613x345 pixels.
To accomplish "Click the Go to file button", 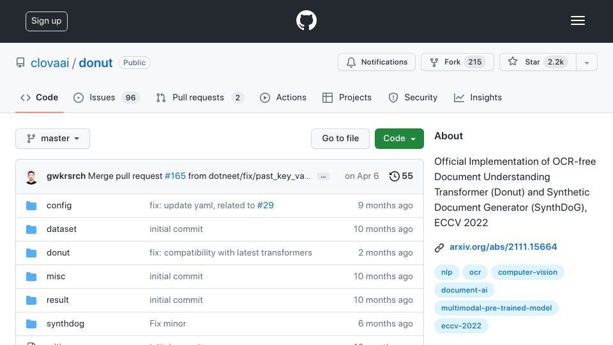I will pyautogui.click(x=340, y=139).
